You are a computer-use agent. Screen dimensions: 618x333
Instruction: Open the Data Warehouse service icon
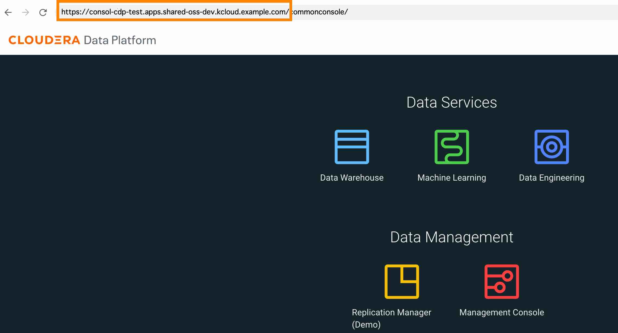click(x=352, y=147)
